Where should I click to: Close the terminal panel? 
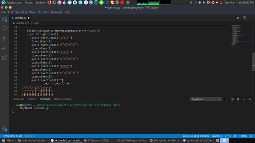click(x=250, y=99)
